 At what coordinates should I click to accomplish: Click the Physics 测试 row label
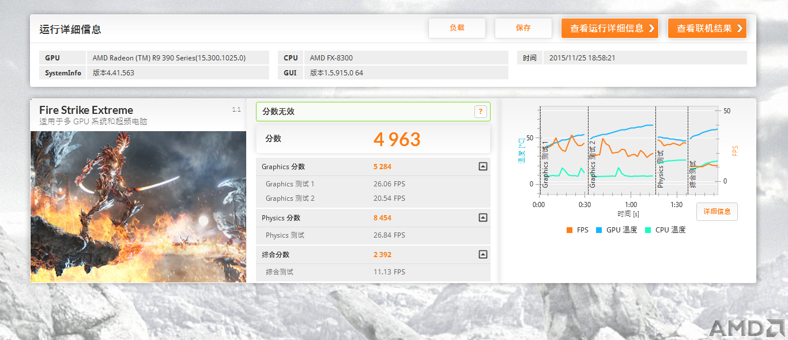click(285, 235)
